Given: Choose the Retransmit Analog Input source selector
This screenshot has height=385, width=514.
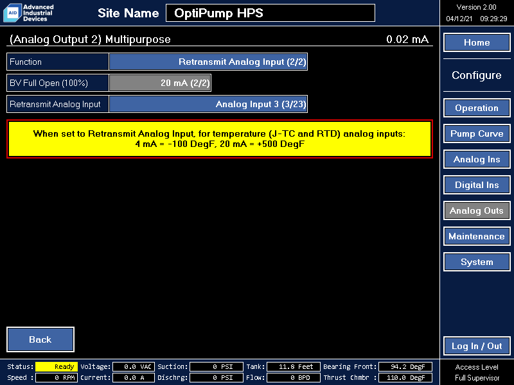Looking at the screenshot, I should click(x=208, y=104).
